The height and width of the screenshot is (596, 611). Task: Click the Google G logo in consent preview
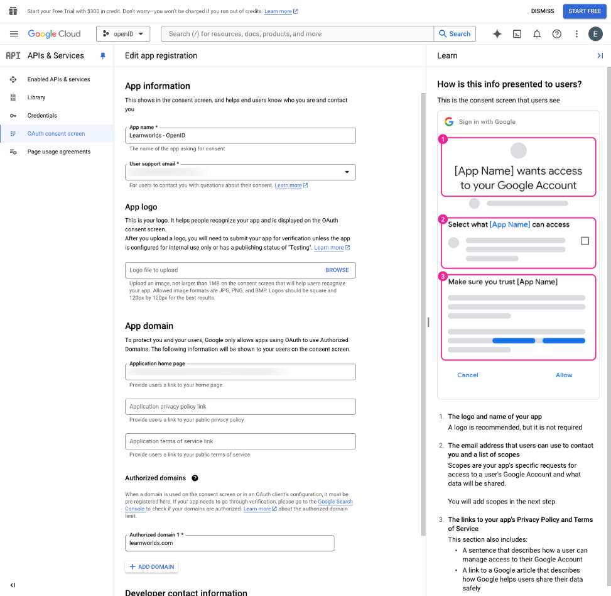coord(449,122)
